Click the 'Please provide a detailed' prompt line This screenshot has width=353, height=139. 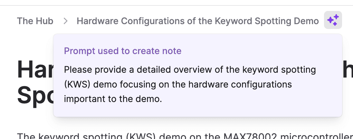point(190,70)
